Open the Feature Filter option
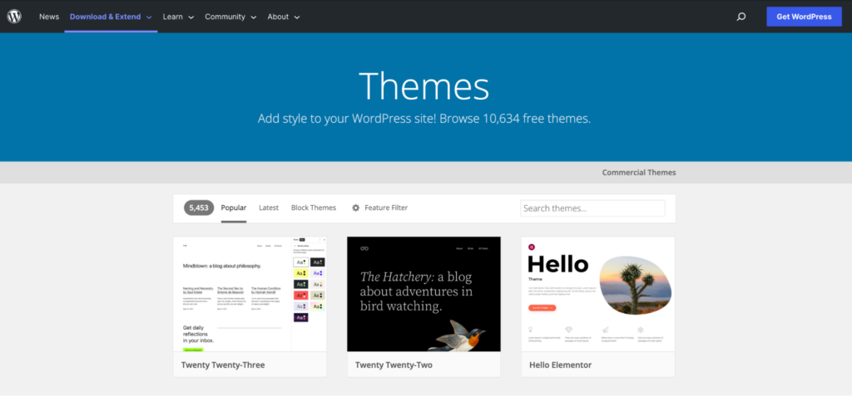This screenshot has width=852, height=396. [x=379, y=208]
